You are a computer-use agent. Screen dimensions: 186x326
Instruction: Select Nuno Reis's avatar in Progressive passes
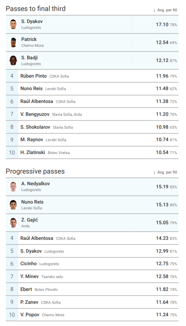click(13, 205)
